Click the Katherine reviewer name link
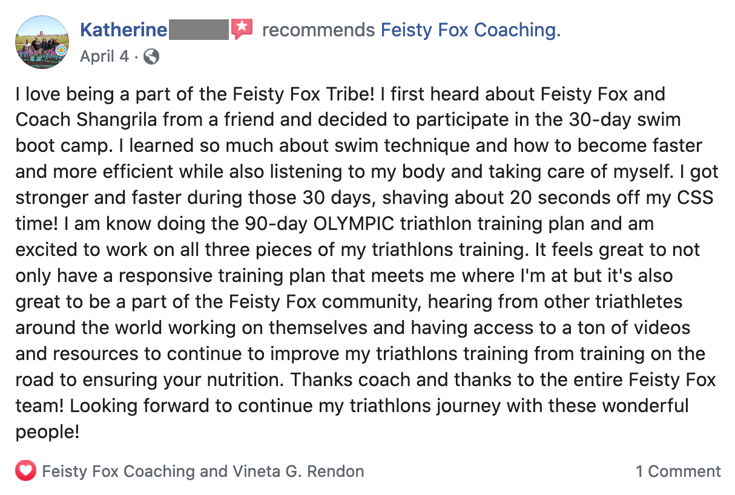 tap(124, 29)
